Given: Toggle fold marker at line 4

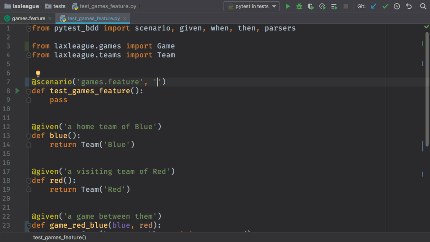Looking at the screenshot, I should (29, 55).
